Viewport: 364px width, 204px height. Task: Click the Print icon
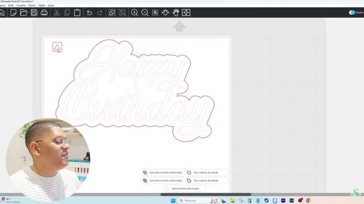click(x=44, y=13)
